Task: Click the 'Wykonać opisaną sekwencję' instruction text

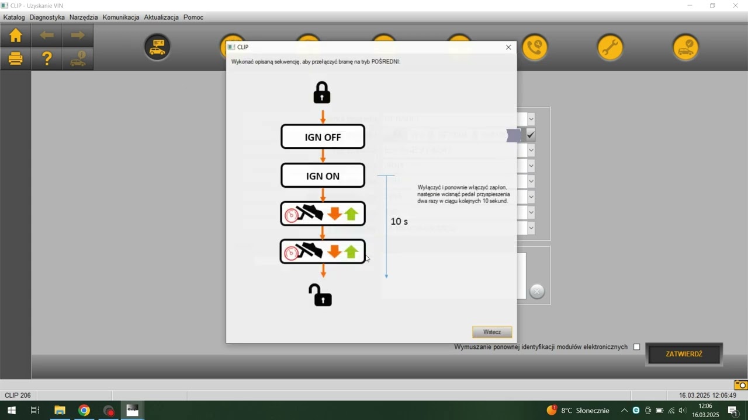Action: coord(316,62)
